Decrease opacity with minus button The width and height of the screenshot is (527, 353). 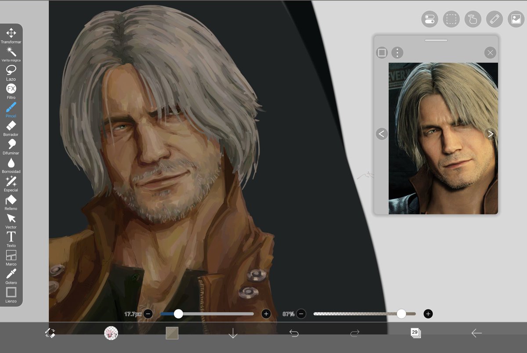301,314
